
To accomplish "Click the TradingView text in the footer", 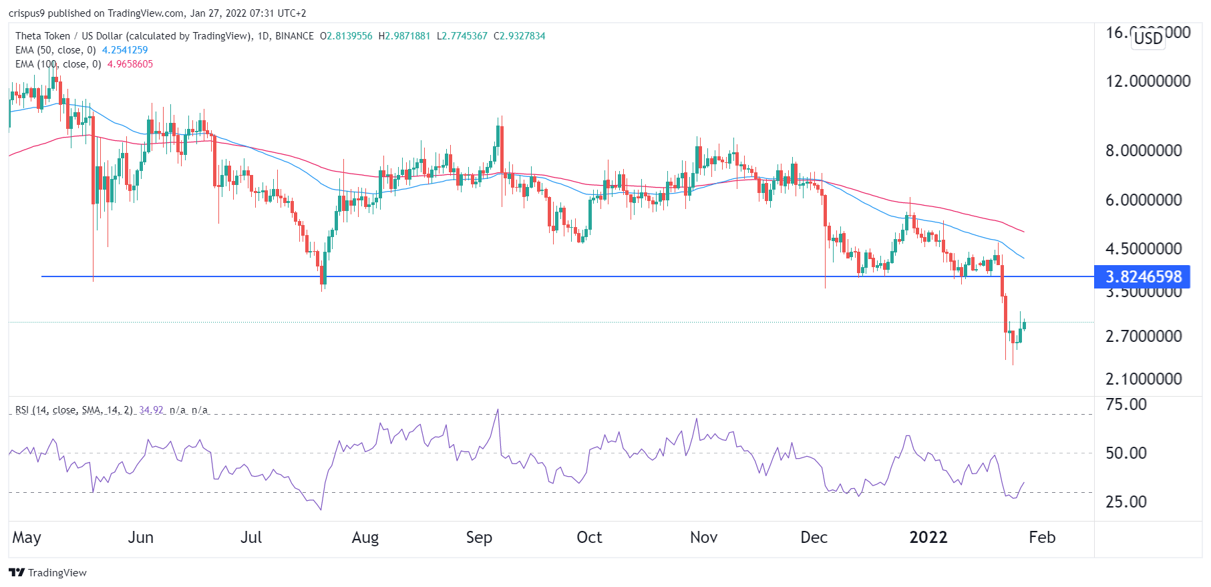I will (57, 572).
